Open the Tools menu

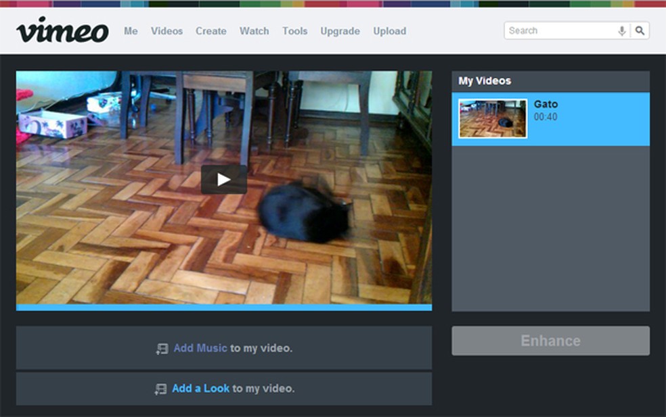click(x=294, y=31)
